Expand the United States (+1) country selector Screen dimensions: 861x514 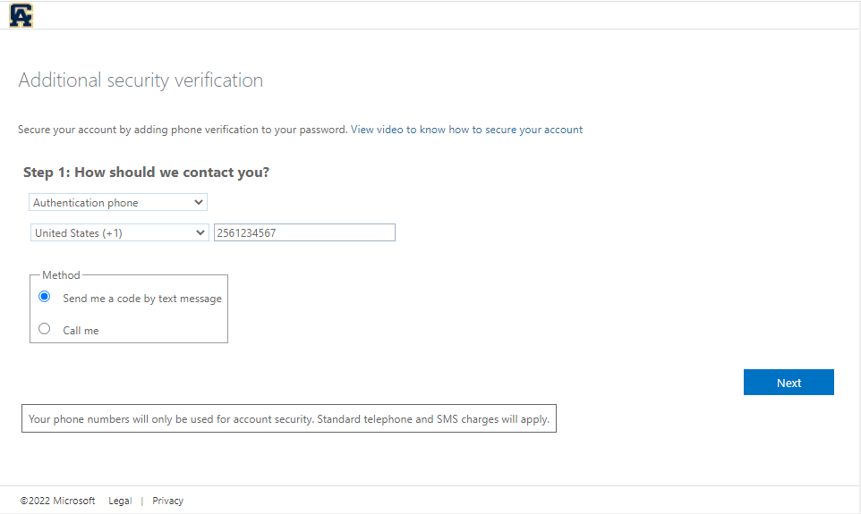[x=120, y=232]
